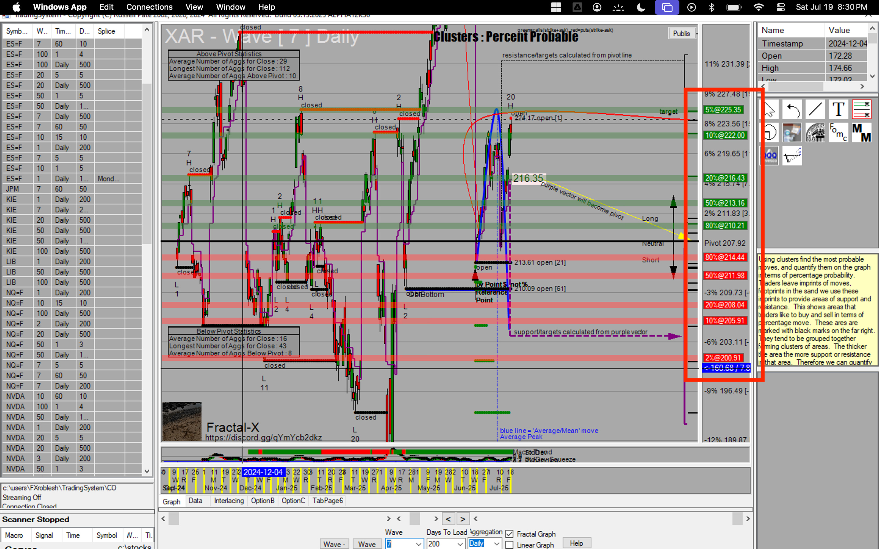Click the MM icon in toolbox

tap(861, 133)
